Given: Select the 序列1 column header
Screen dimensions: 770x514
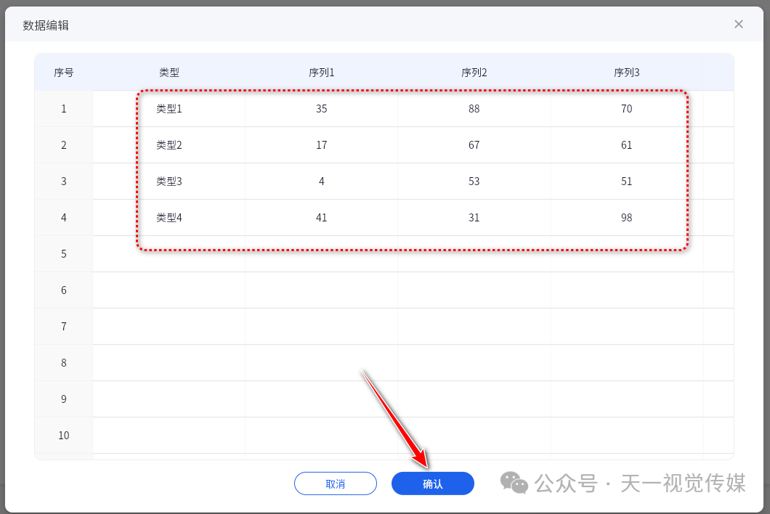Looking at the screenshot, I should [x=321, y=72].
